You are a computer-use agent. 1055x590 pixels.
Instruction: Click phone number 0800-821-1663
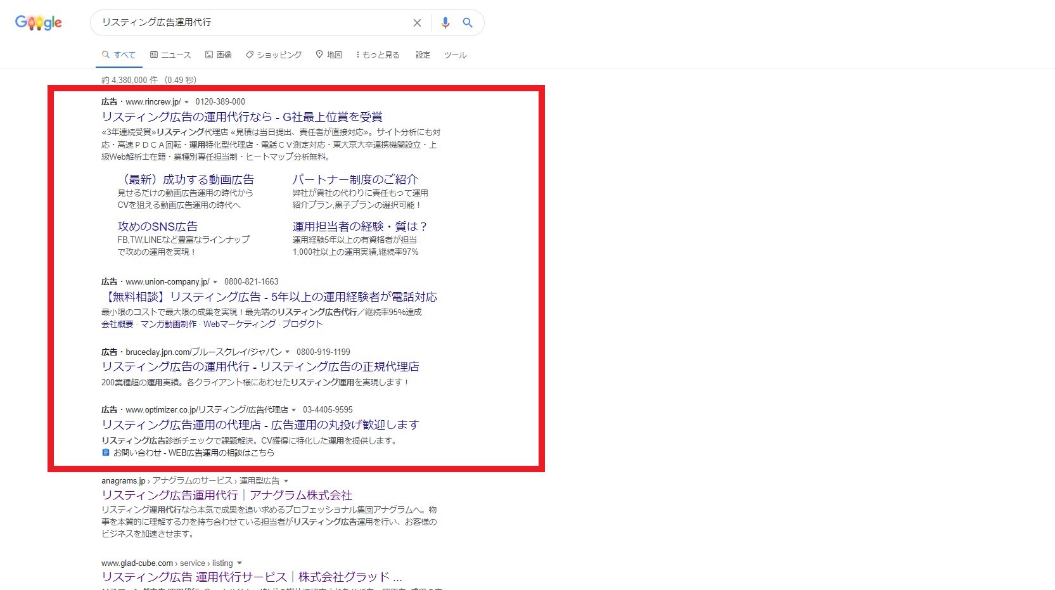pos(251,281)
